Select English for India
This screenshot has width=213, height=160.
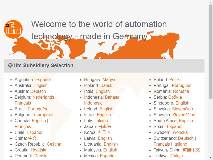(103, 91)
